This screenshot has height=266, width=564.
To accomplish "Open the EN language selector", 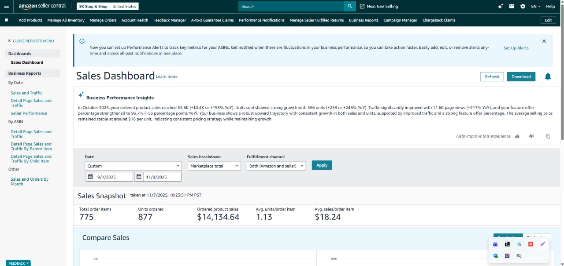I will (x=536, y=6).
